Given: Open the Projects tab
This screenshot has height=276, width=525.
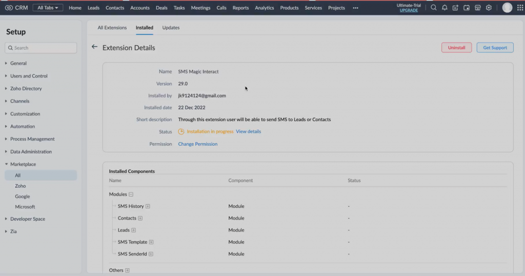Looking at the screenshot, I should pyautogui.click(x=336, y=8).
